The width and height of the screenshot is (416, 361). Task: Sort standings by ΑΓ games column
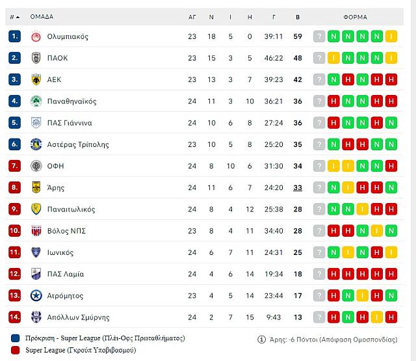(192, 17)
